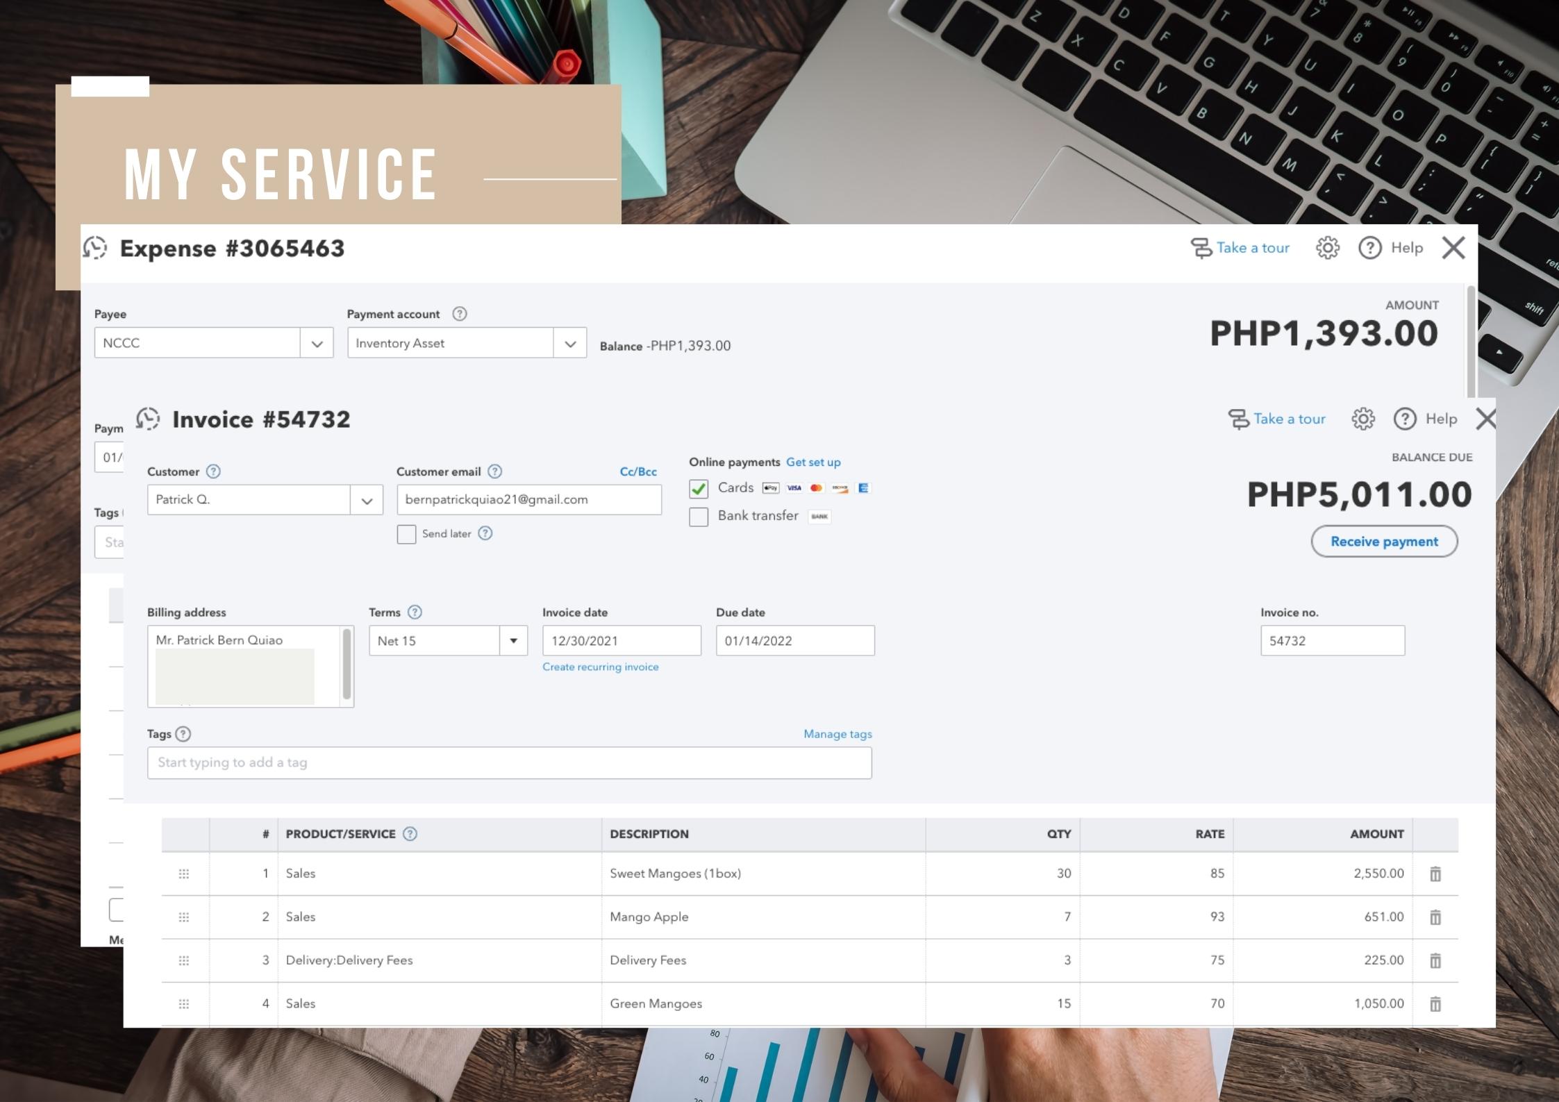
Task: Click the Expense gear settings icon
Action: (x=1327, y=248)
